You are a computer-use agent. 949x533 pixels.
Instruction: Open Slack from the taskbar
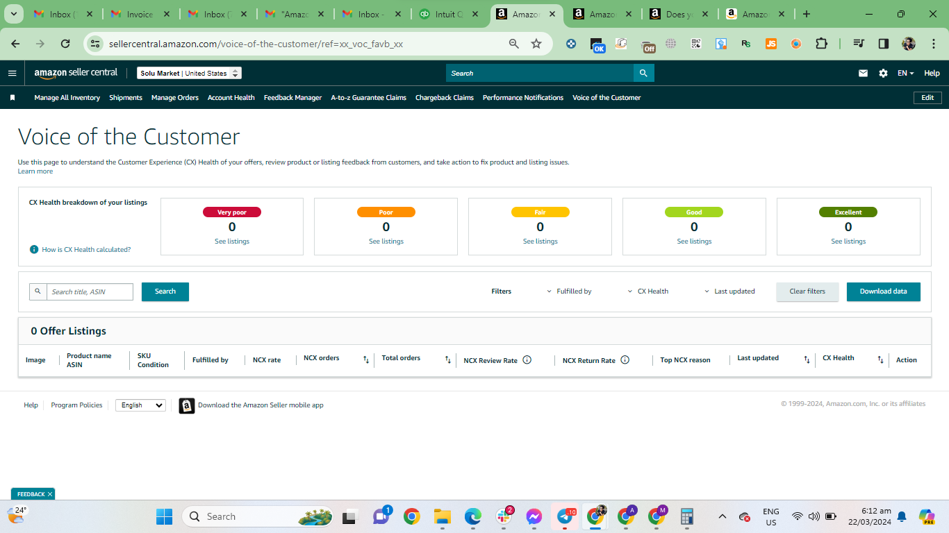[504, 516]
